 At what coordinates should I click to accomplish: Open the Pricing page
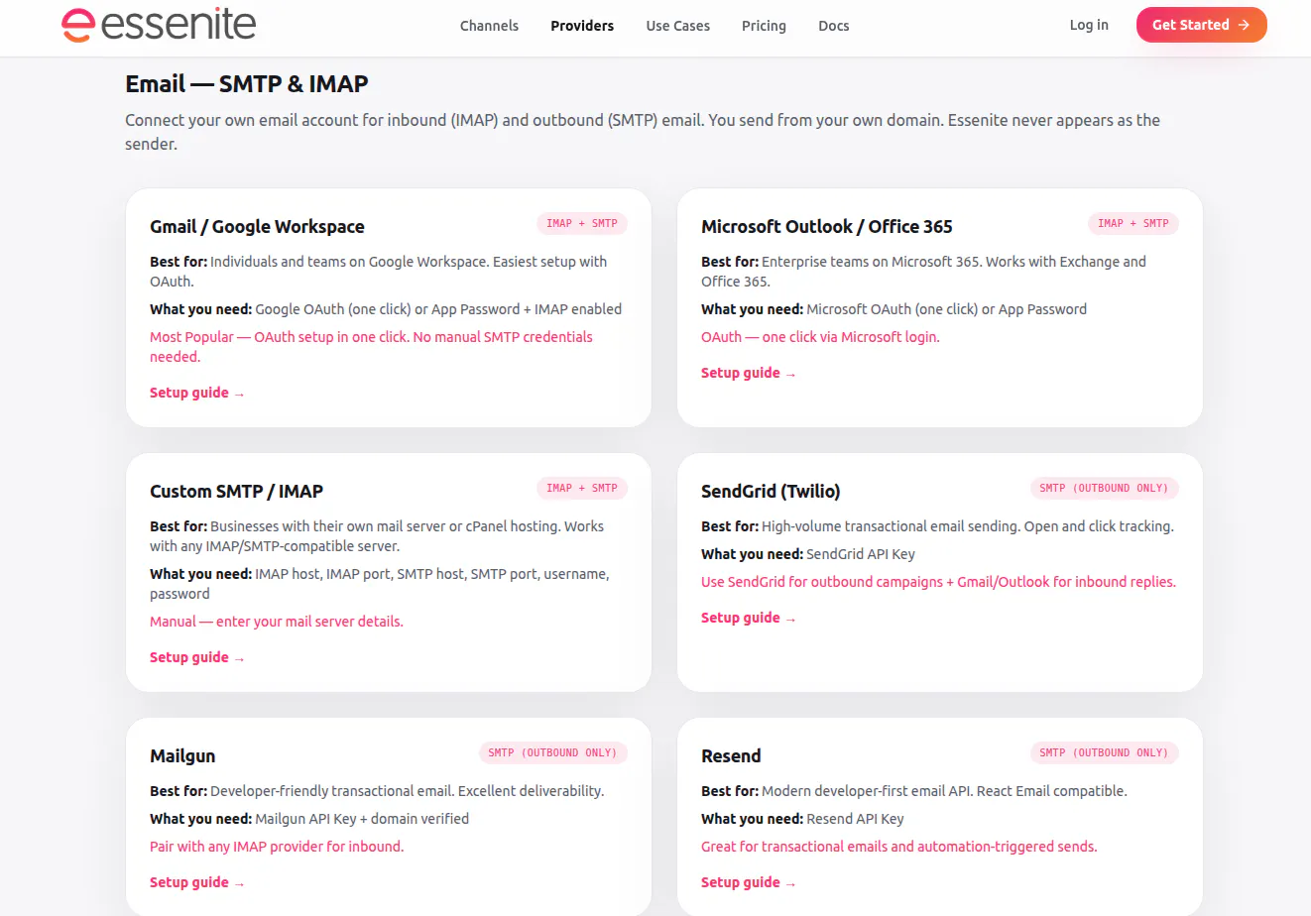(x=764, y=26)
